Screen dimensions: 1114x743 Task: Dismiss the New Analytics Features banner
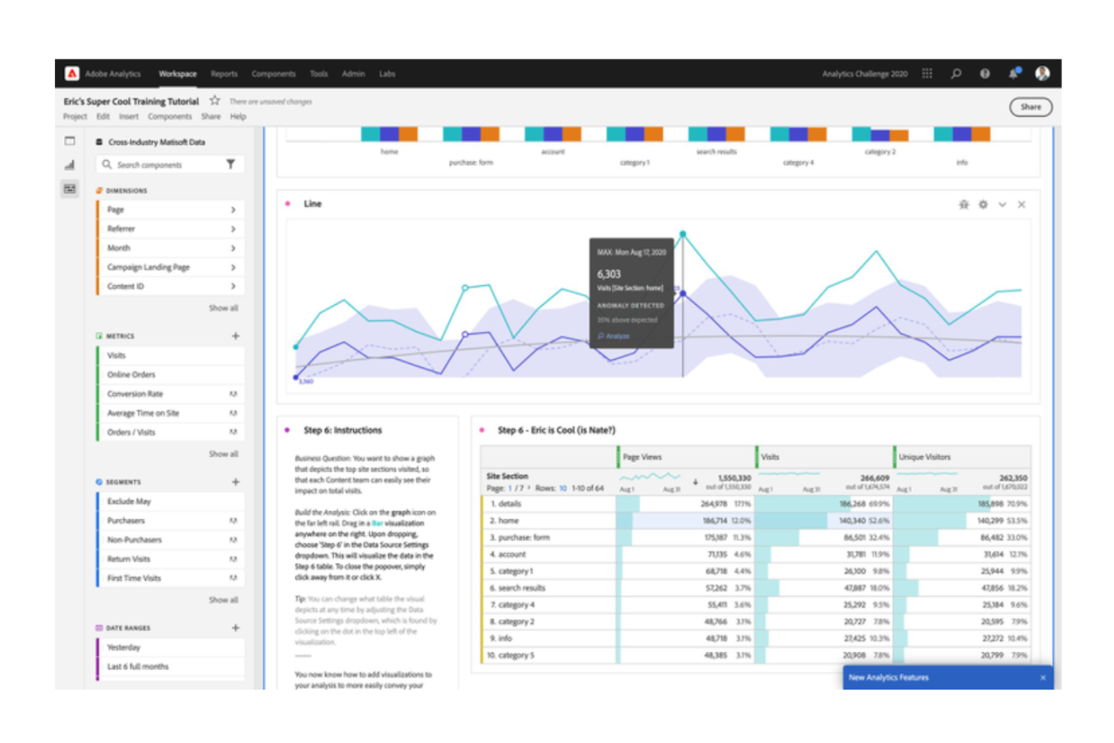click(x=1043, y=678)
